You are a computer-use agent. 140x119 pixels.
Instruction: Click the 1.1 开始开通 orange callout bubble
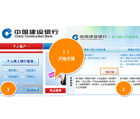pos(66,56)
